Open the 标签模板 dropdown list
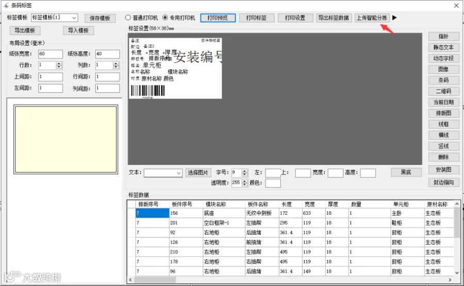 click(74, 18)
